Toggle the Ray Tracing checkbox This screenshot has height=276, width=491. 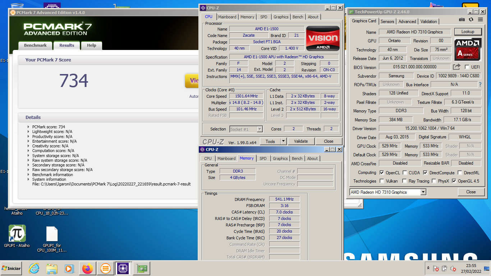405,181
